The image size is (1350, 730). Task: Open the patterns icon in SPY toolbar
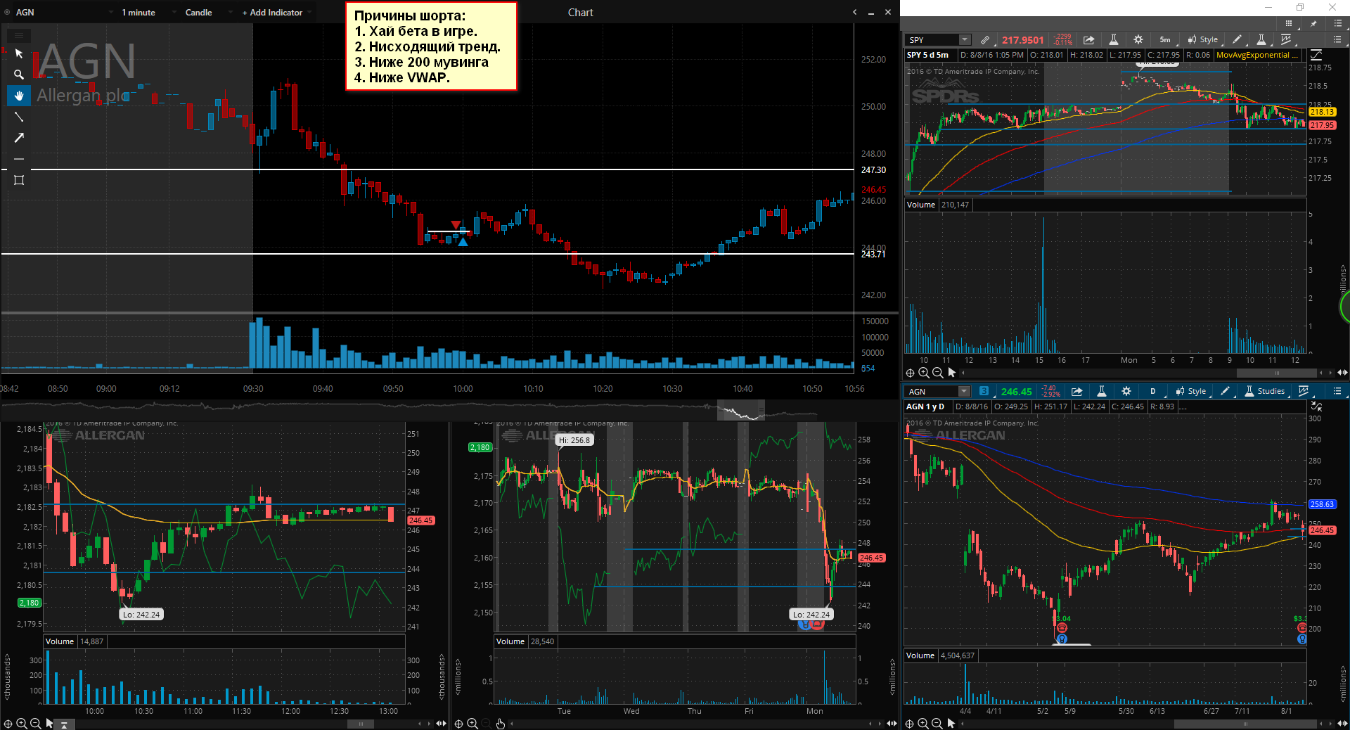tap(1286, 40)
